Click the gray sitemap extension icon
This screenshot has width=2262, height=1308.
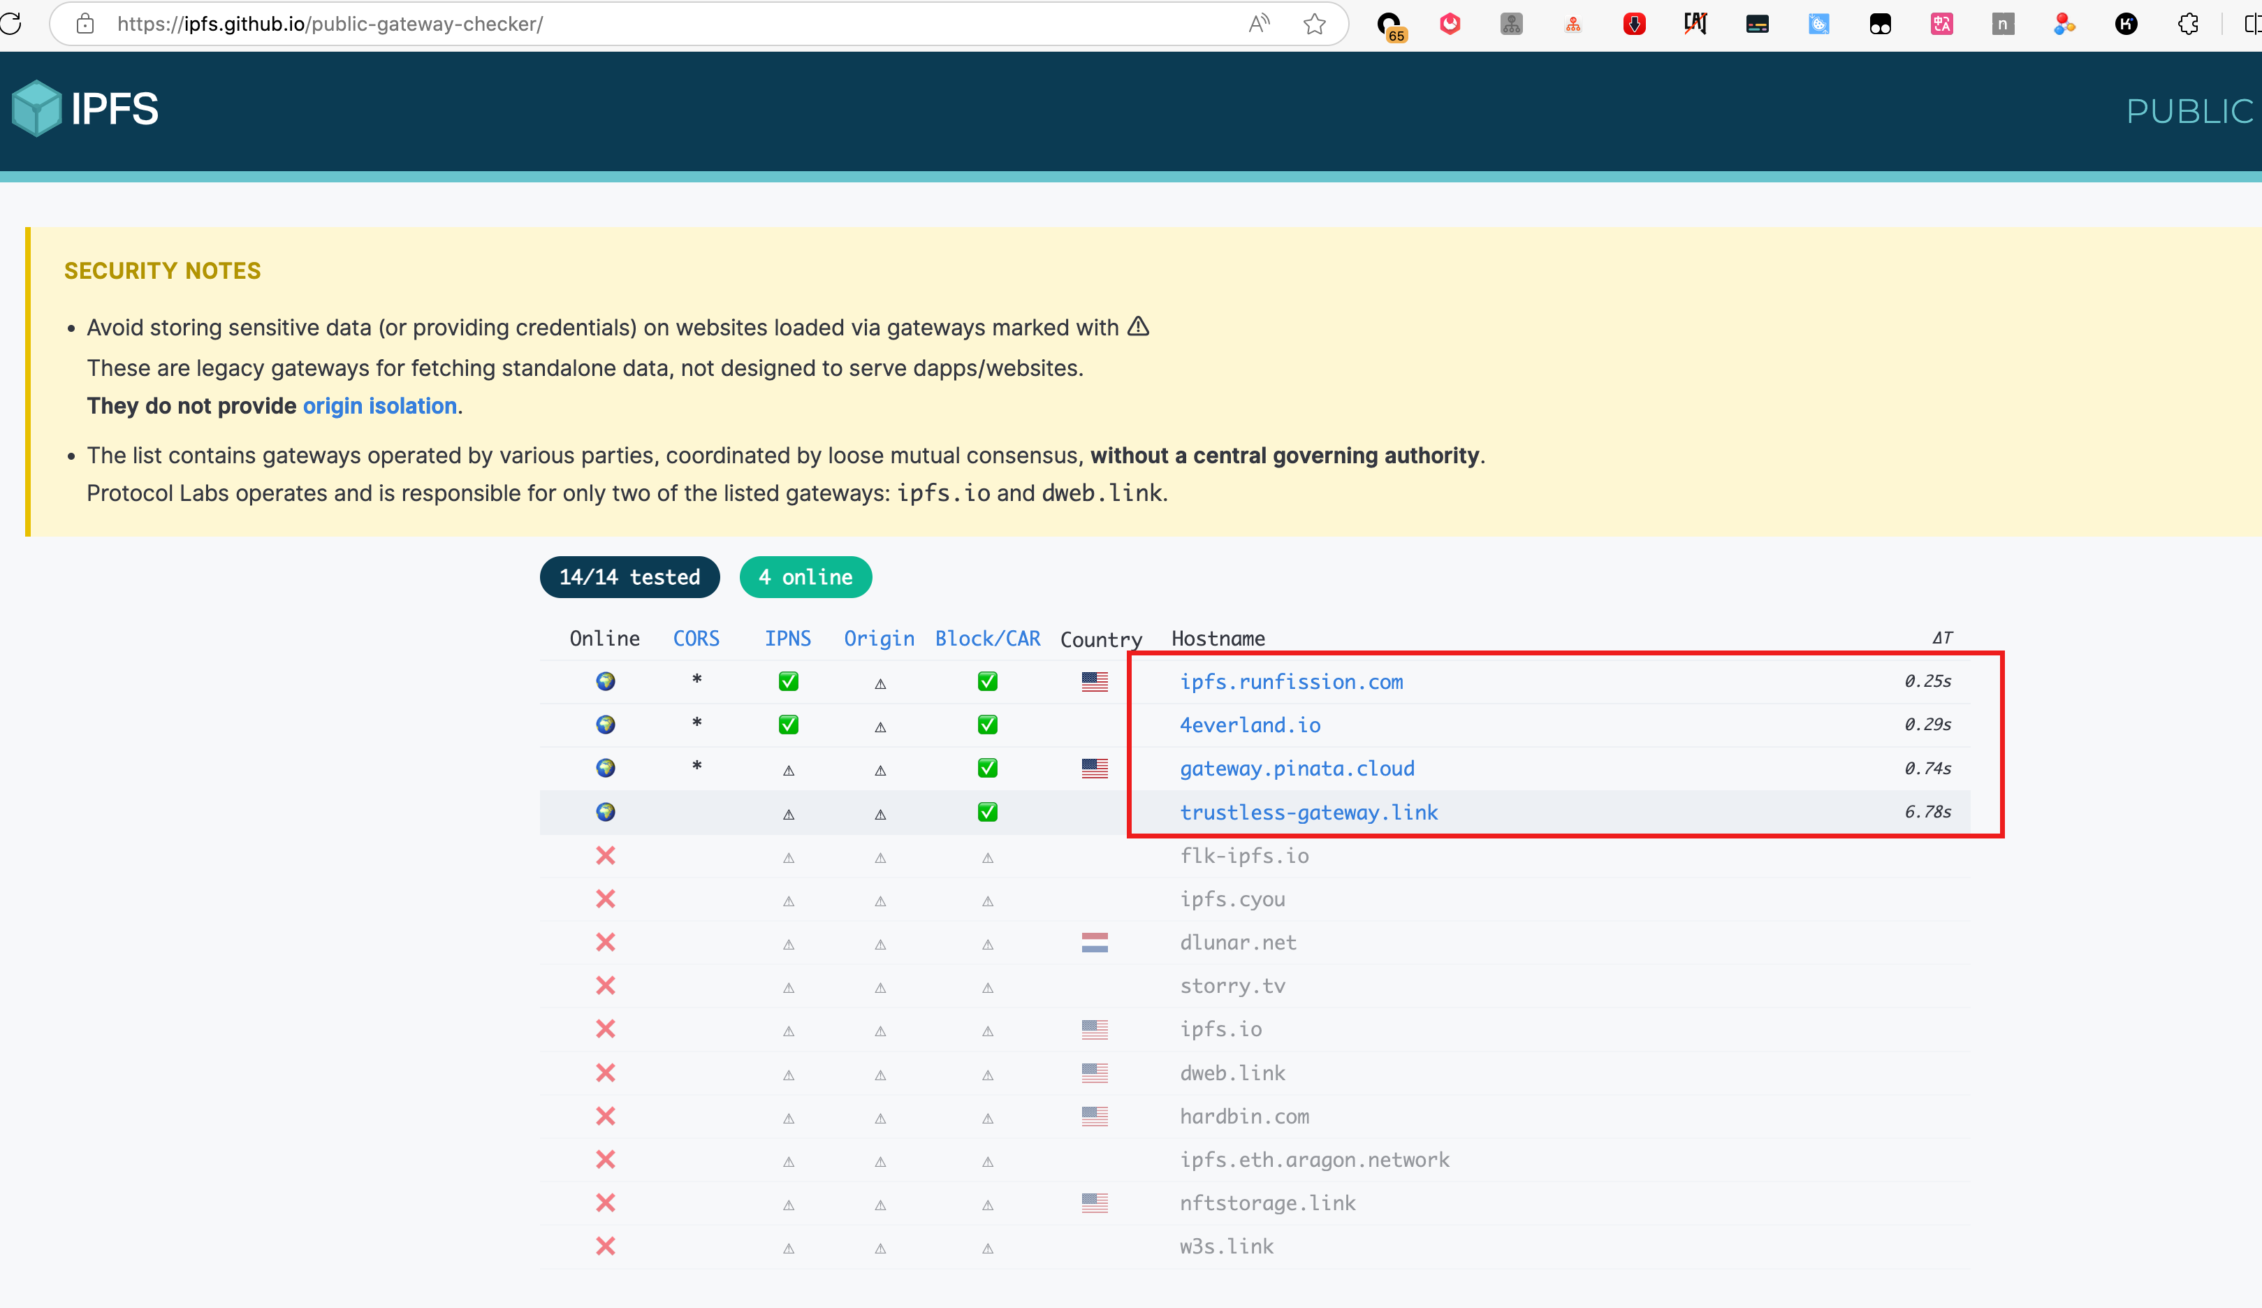1512,23
